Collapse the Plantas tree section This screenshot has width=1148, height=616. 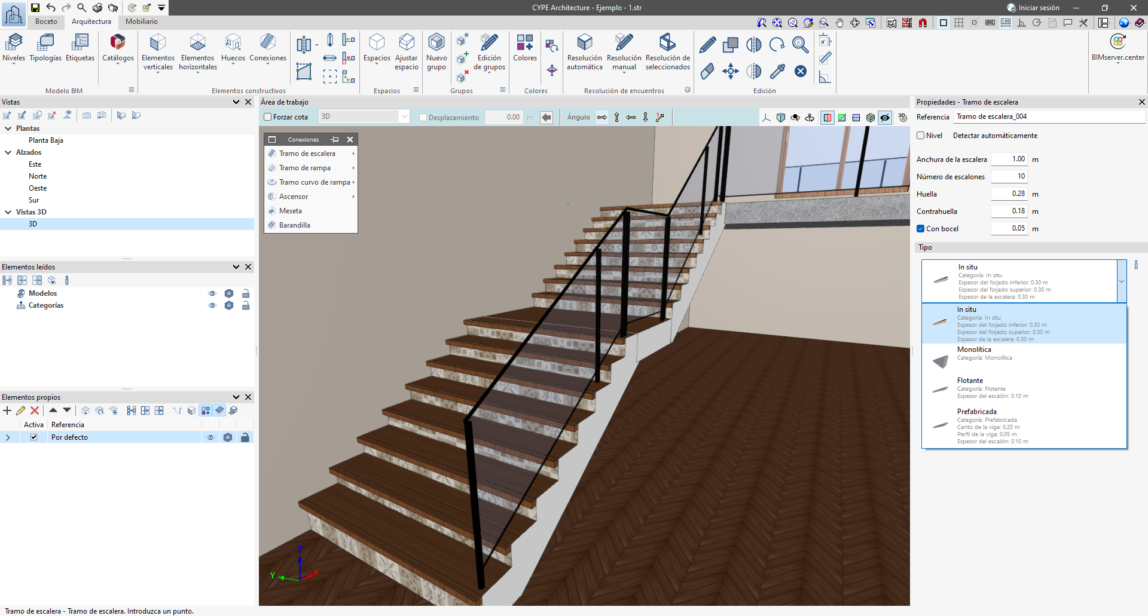tap(8, 128)
